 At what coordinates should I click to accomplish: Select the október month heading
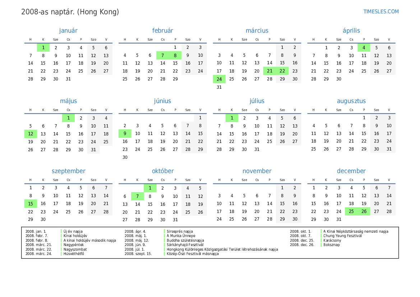[x=163, y=171]
